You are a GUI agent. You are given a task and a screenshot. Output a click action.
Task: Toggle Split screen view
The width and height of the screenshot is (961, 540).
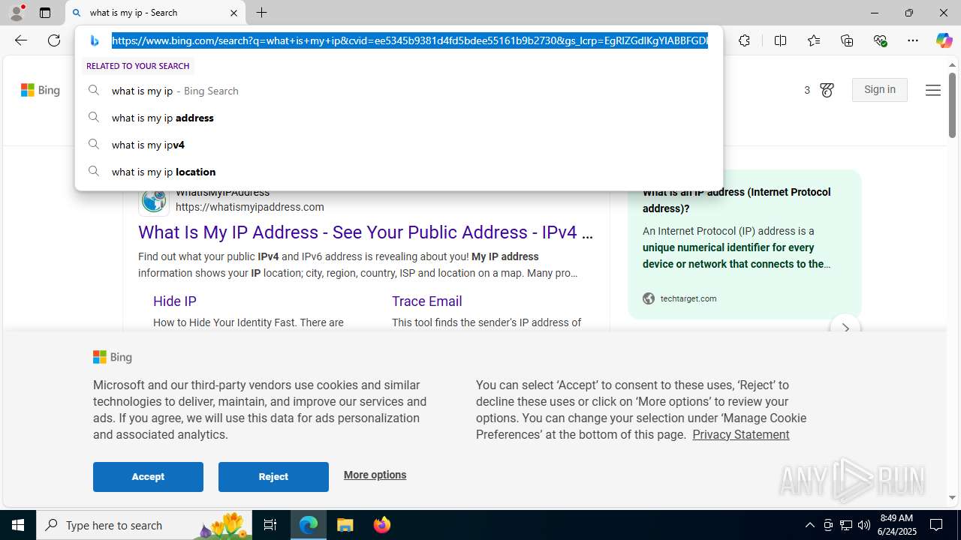[x=780, y=40]
